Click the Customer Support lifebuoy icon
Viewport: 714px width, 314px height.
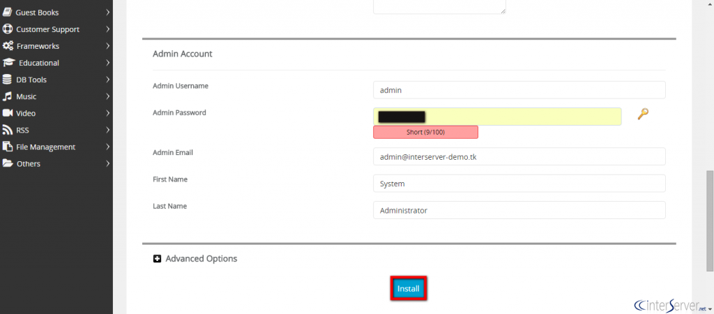coord(7,29)
